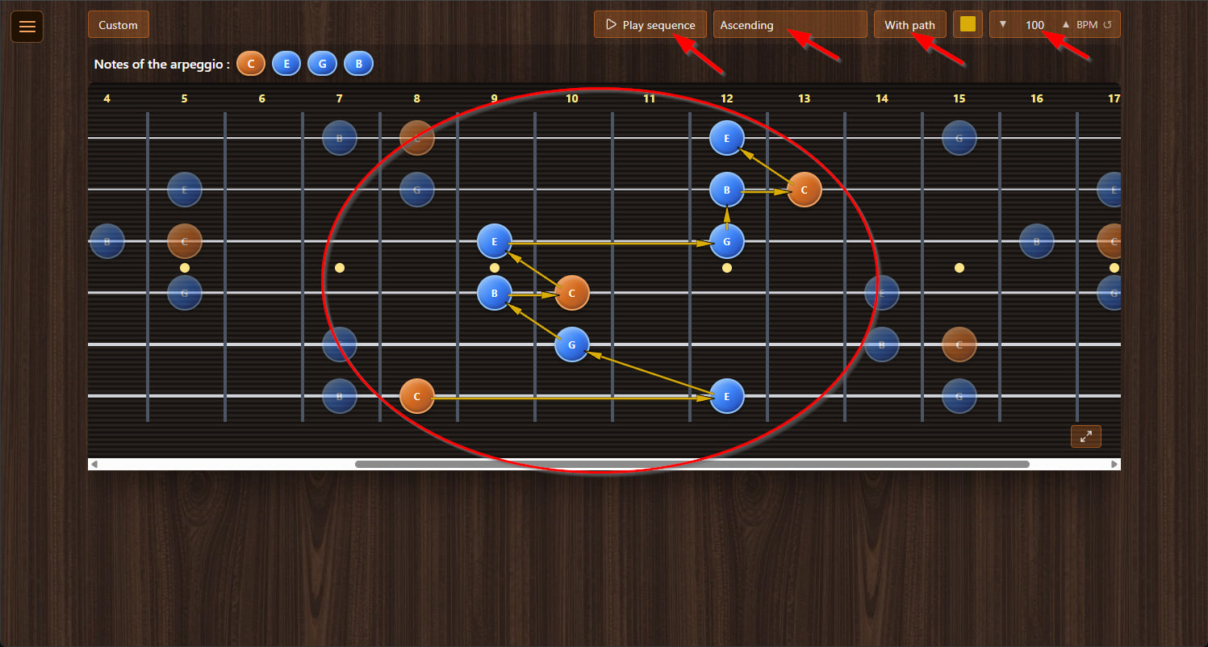
Task: Toggle the With path option
Action: 909,25
